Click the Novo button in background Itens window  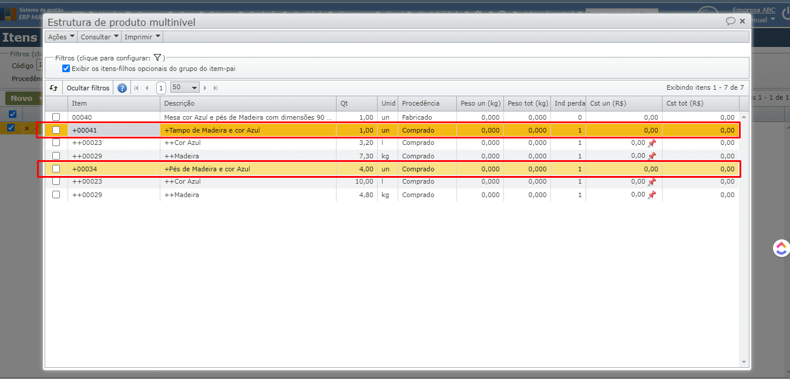pyautogui.click(x=22, y=99)
